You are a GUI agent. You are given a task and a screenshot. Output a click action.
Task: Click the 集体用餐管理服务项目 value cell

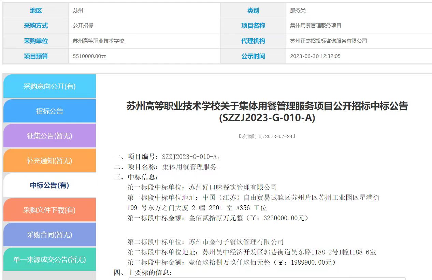pos(358,26)
